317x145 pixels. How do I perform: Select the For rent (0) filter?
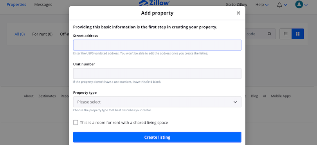[x=42, y=34]
